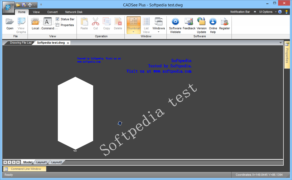The height and width of the screenshot is (180, 292).
Task: Click the save-as floppy icon in quick access toolbar
Action: (24, 5)
